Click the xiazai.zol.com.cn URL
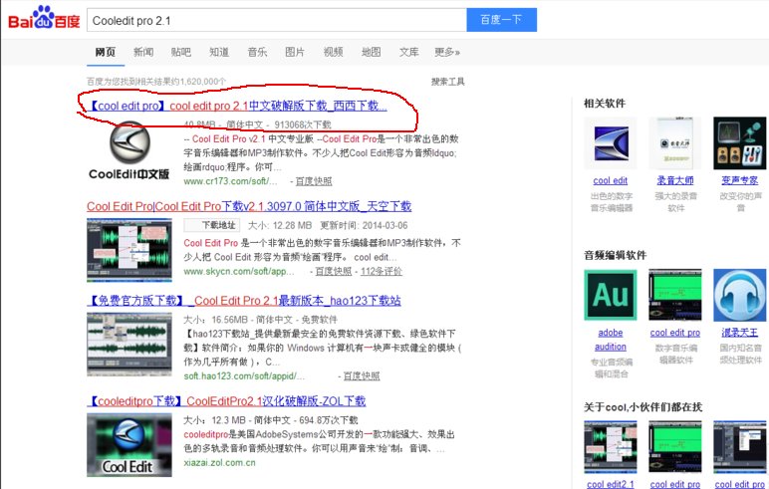This screenshot has width=769, height=489. click(x=219, y=462)
